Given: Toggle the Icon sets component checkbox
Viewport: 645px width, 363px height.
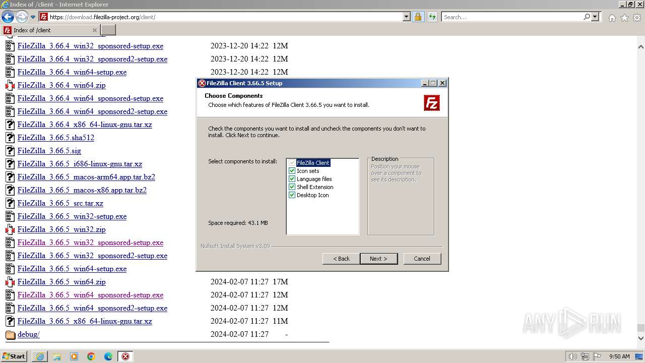Looking at the screenshot, I should (292, 171).
